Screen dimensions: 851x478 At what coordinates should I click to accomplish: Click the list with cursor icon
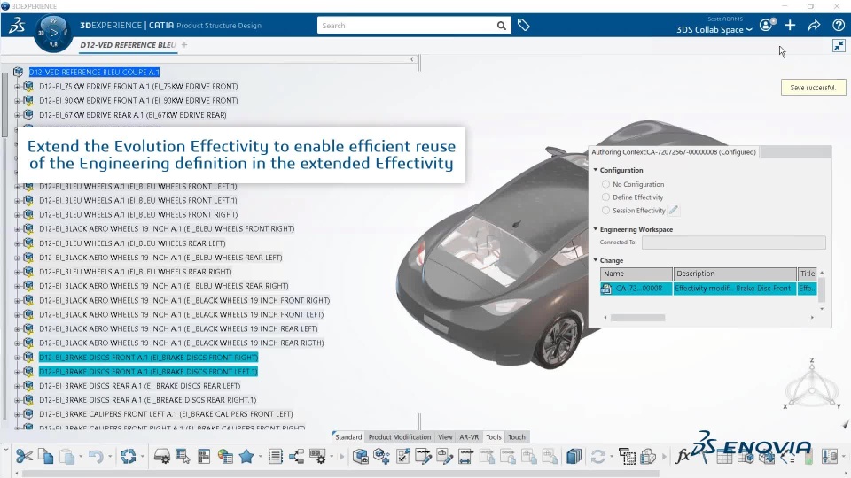click(x=183, y=457)
